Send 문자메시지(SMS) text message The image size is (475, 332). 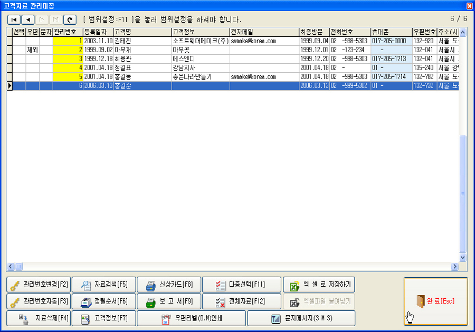tap(301, 318)
